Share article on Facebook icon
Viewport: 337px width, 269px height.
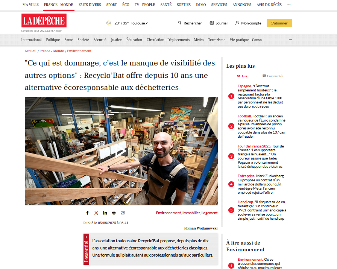click(88, 213)
